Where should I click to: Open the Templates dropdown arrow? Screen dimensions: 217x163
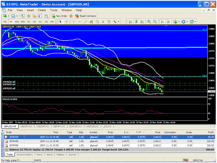click(x=195, y=22)
